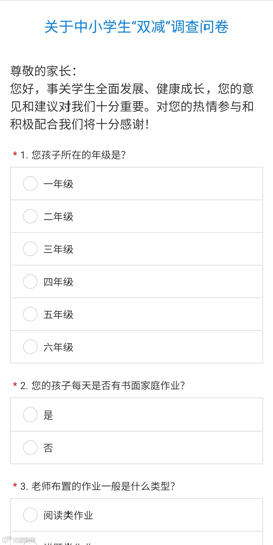Choose 六年级 as the grade

coord(30,347)
